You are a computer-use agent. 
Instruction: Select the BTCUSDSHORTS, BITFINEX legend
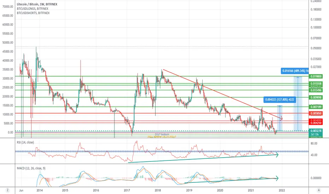click(x=33, y=13)
